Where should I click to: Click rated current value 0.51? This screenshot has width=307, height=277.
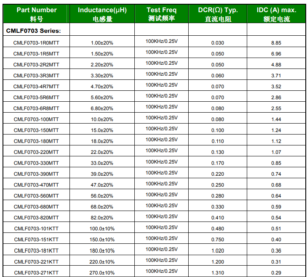pos(276,229)
